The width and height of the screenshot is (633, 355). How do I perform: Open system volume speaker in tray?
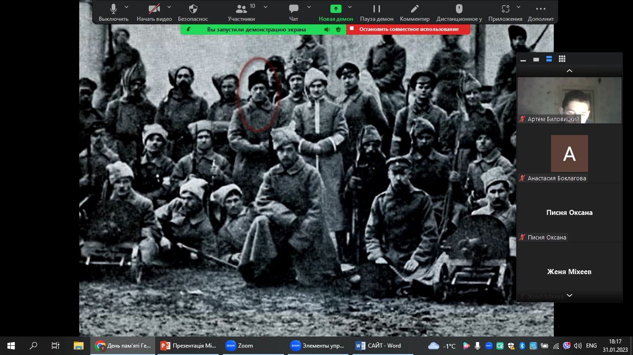pos(577,345)
